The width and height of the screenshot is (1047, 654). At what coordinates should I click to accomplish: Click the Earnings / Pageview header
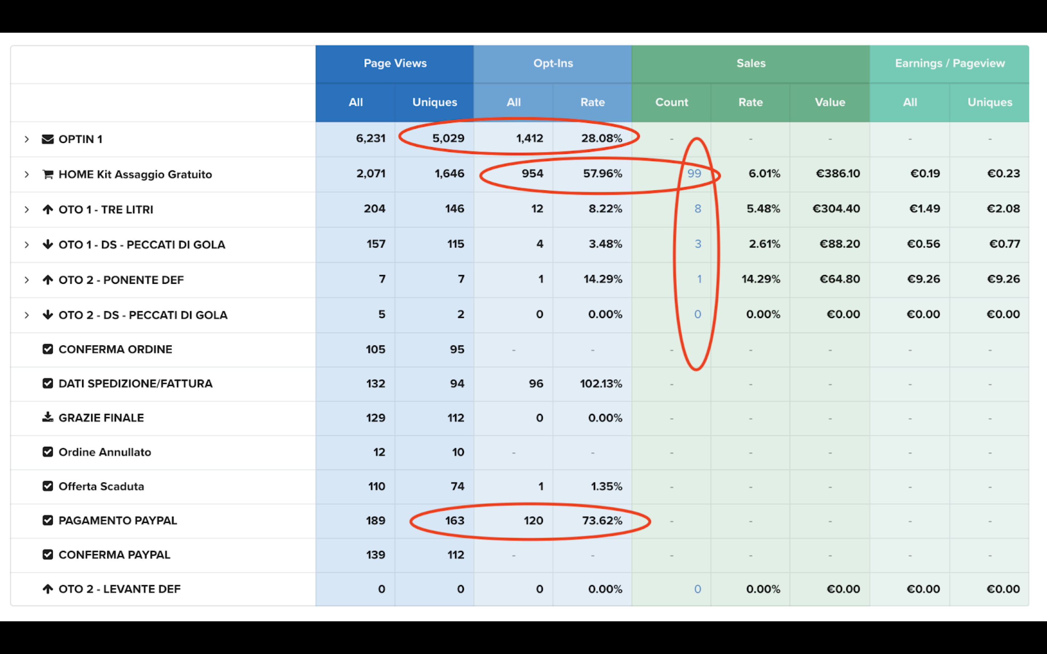click(949, 64)
